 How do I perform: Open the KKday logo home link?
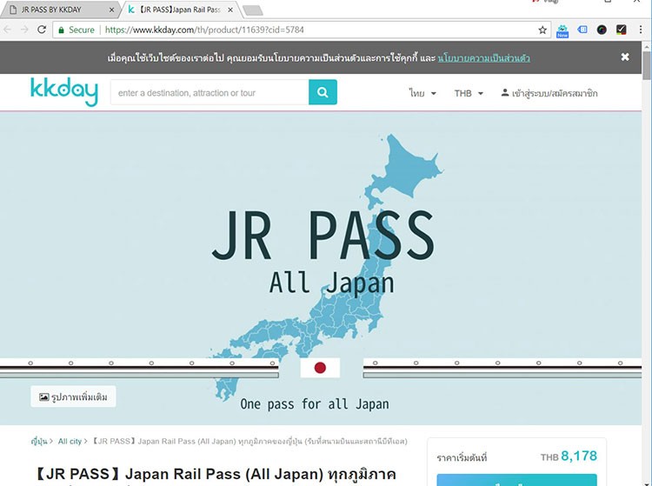pyautogui.click(x=64, y=91)
